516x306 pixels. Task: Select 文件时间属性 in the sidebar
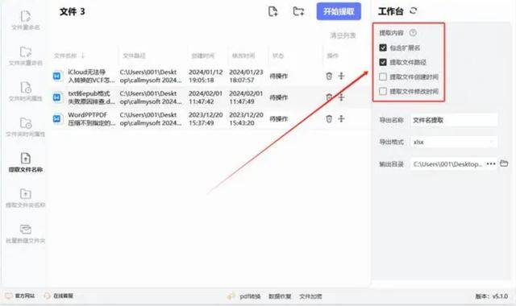point(26,91)
